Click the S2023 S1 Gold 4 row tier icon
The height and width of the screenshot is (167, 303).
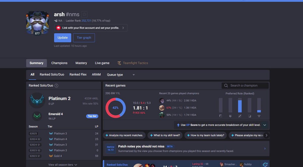(51, 156)
